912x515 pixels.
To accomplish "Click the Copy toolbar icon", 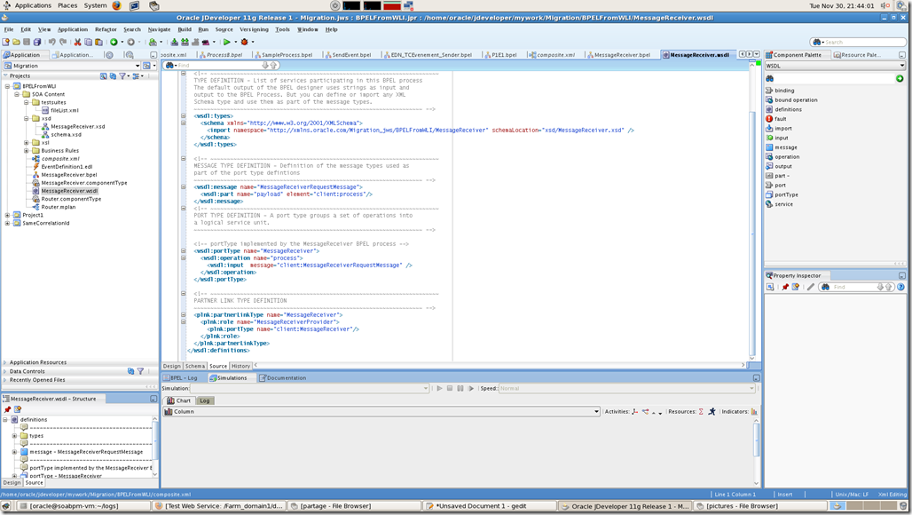I will click(88, 42).
